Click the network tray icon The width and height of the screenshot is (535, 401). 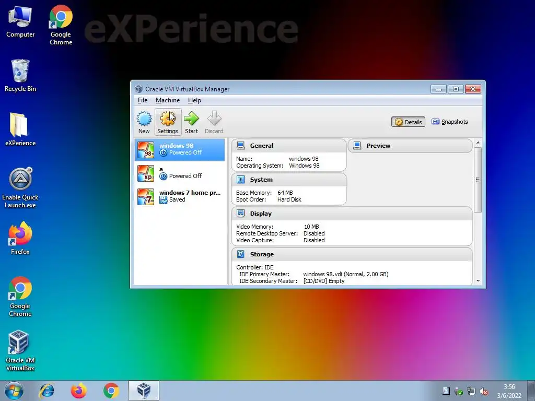coord(471,392)
